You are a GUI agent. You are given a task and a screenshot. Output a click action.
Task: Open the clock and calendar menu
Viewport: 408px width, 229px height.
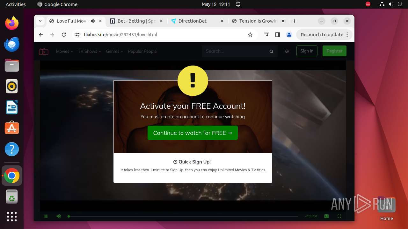tap(216, 4)
